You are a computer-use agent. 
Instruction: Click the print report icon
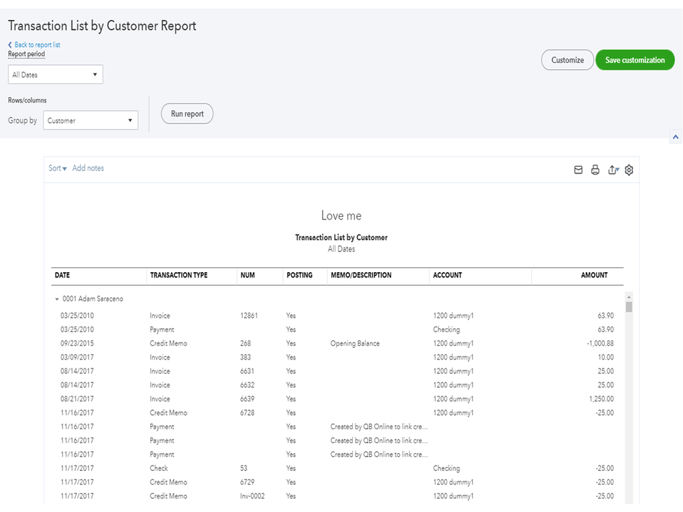pyautogui.click(x=595, y=170)
